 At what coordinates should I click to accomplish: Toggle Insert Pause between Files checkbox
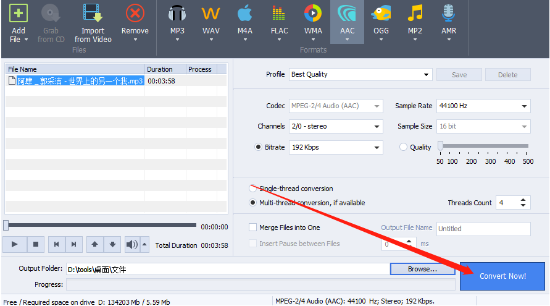click(252, 244)
